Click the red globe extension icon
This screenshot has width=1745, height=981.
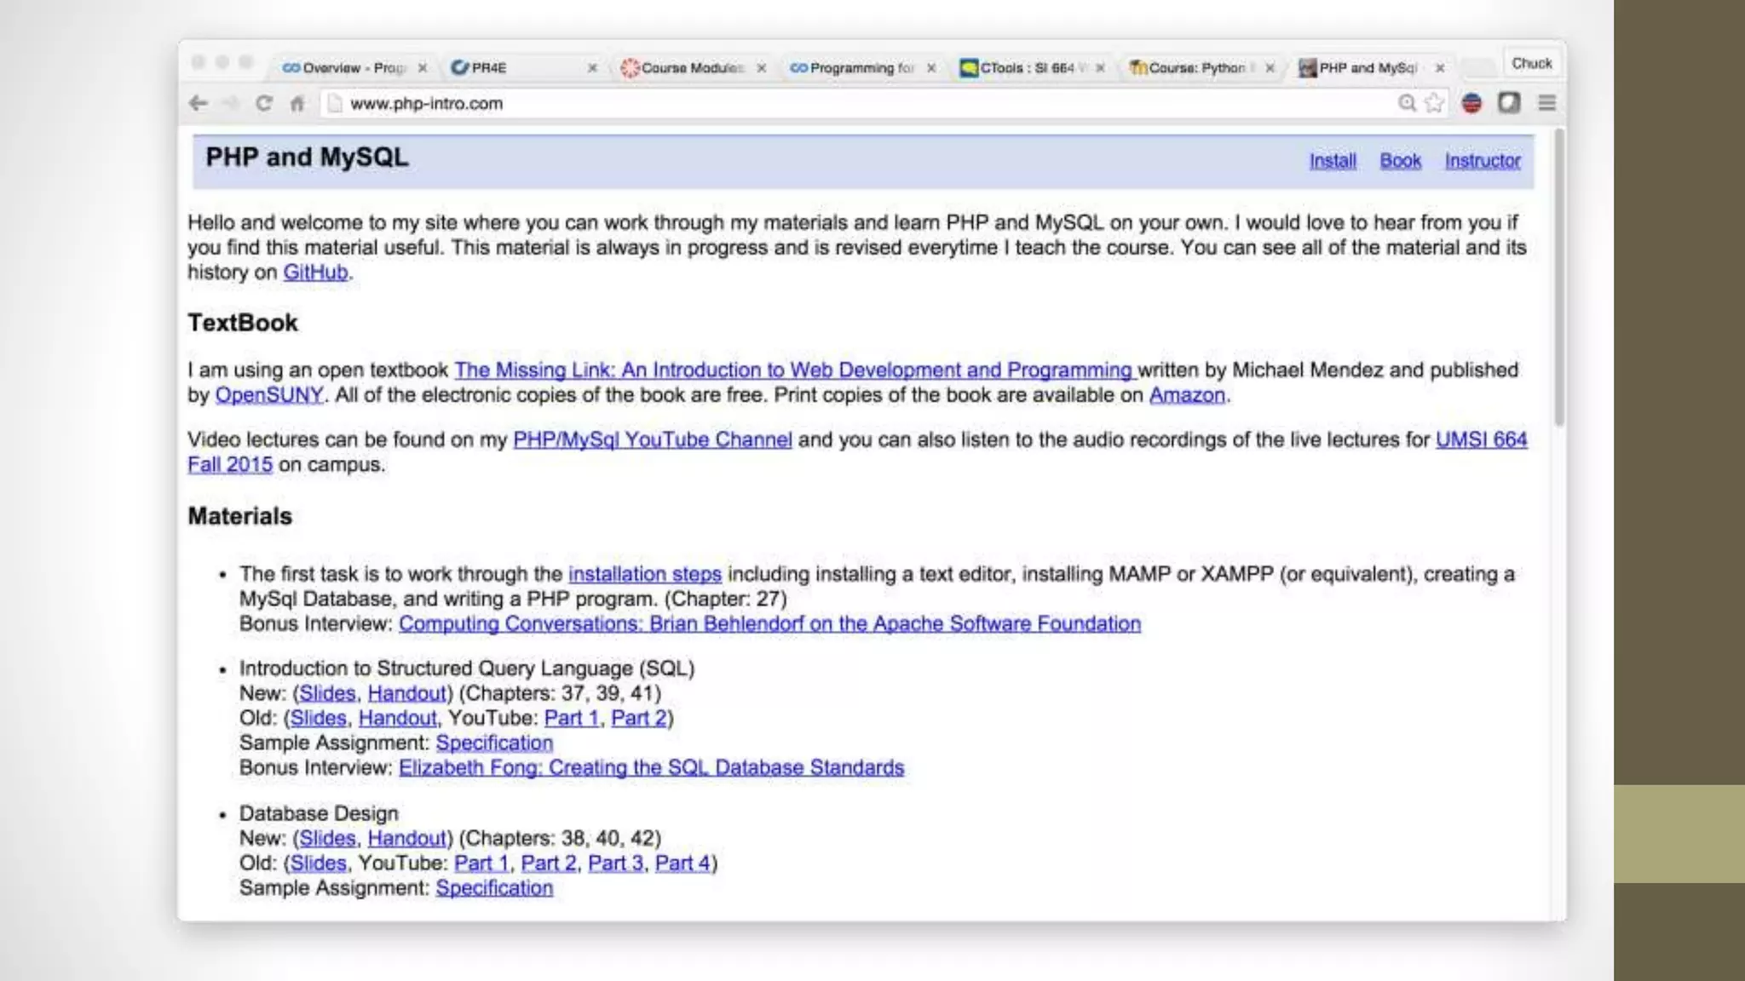1471,103
